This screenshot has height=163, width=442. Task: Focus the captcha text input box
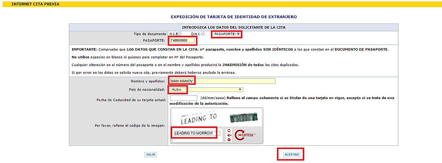[197, 133]
